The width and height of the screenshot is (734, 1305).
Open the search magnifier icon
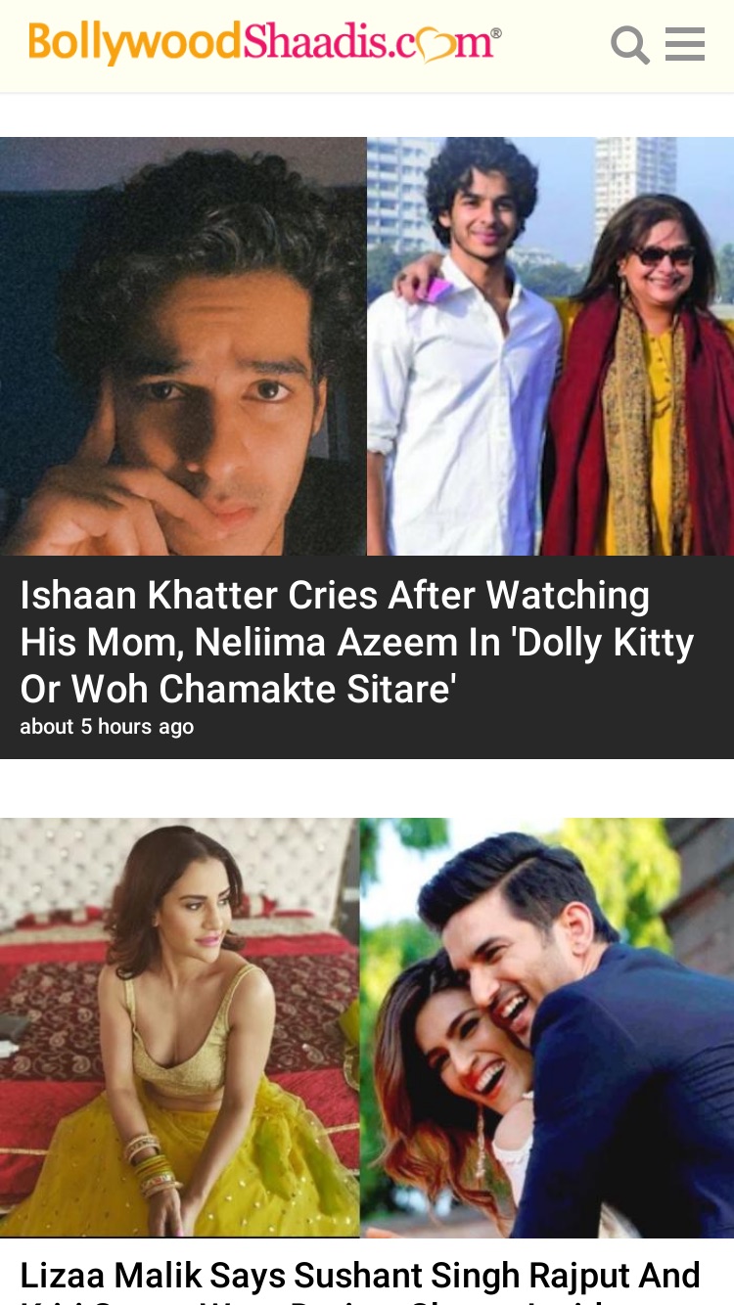coord(630,45)
